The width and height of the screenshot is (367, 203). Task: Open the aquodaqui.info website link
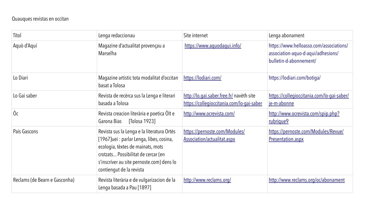(x=213, y=46)
